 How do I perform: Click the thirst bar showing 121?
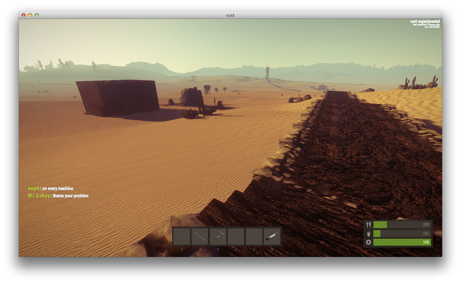click(x=402, y=234)
